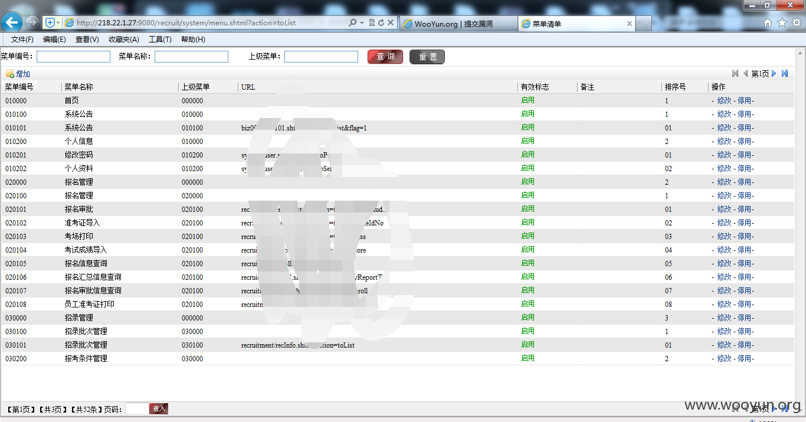Screen dimensions: 806x422
Task: Jump to last page using top pagination icon
Action: pyautogui.click(x=785, y=73)
